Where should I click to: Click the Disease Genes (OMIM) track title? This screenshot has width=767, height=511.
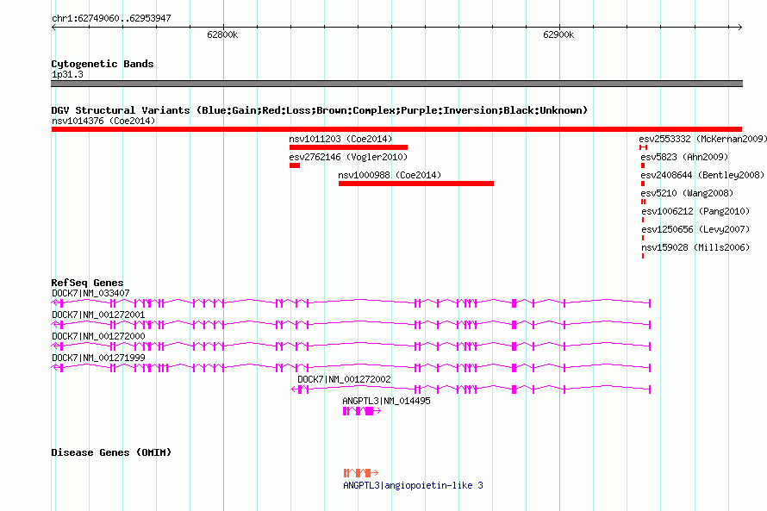[x=111, y=452]
